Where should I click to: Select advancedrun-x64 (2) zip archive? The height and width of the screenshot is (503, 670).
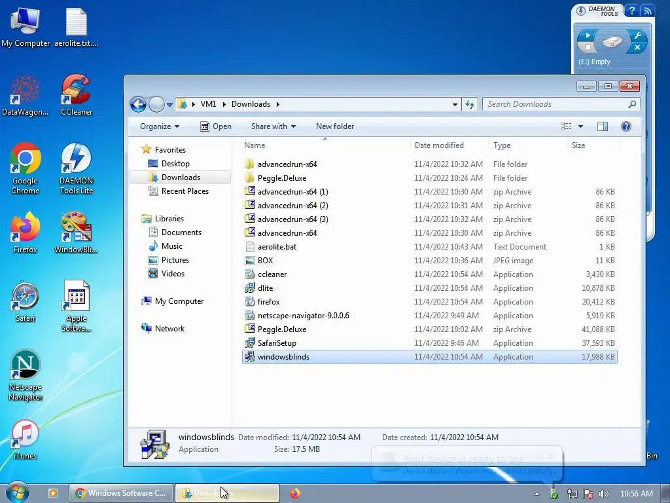(x=429, y=205)
